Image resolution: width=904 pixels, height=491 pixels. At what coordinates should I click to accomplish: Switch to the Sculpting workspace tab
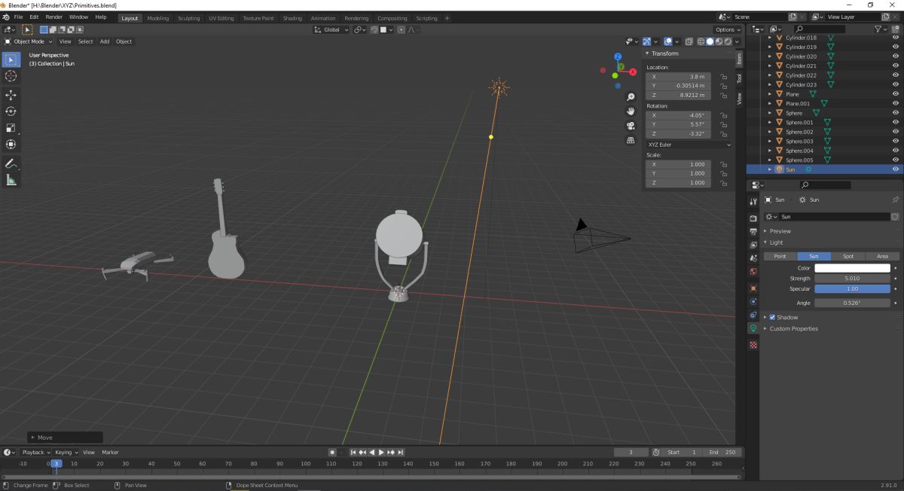[189, 18]
